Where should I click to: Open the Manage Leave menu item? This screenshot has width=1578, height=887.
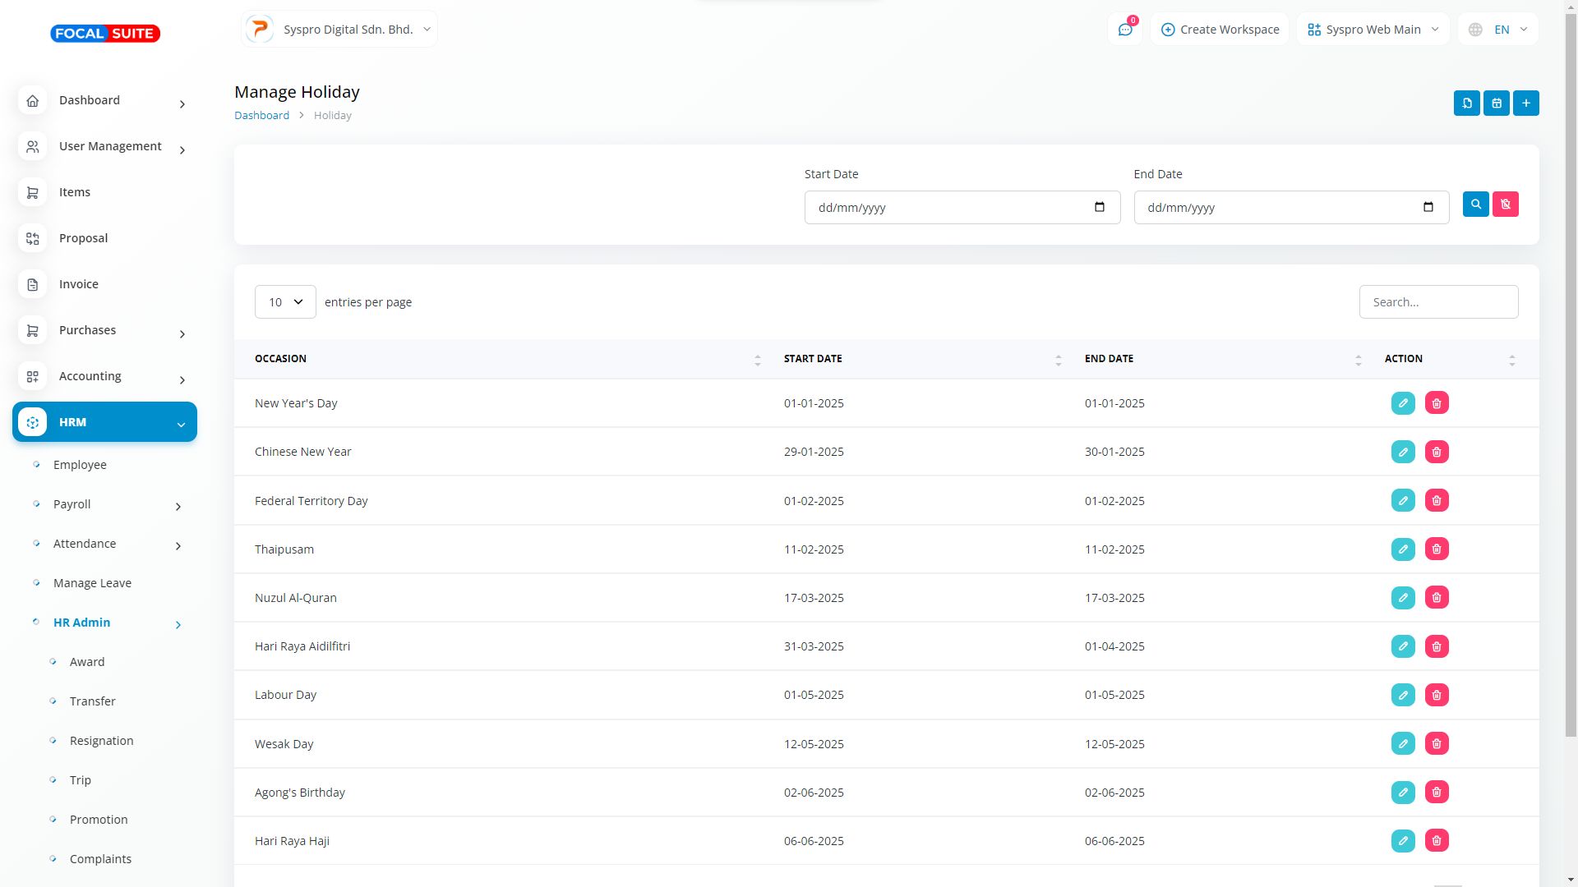click(x=92, y=583)
